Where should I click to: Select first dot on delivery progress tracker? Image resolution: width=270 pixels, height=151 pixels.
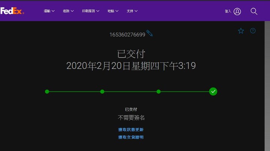47,92
